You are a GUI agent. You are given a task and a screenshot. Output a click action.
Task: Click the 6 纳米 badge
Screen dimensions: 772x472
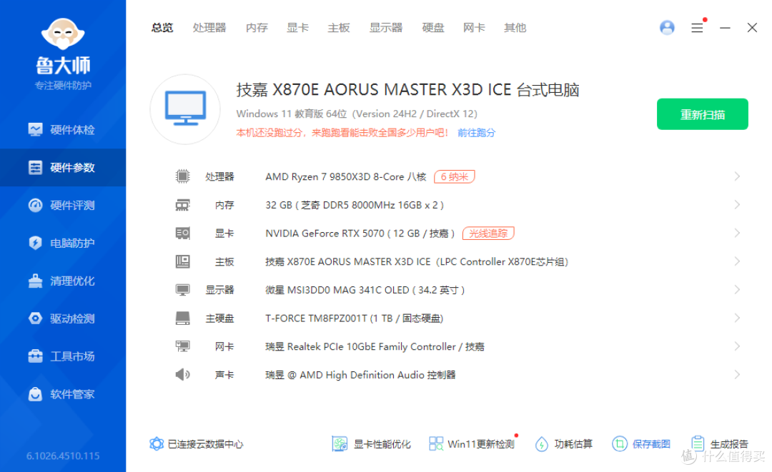click(x=454, y=176)
